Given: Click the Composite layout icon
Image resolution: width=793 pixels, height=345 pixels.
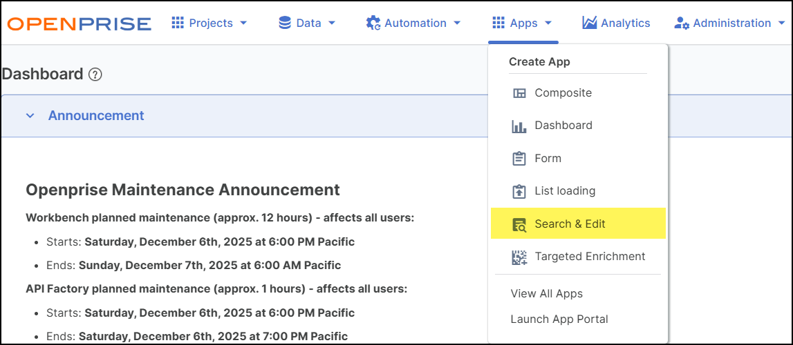Looking at the screenshot, I should 519,93.
